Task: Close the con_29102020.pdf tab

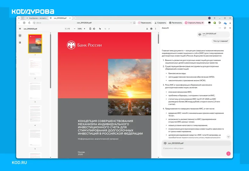Action: pos(70,18)
